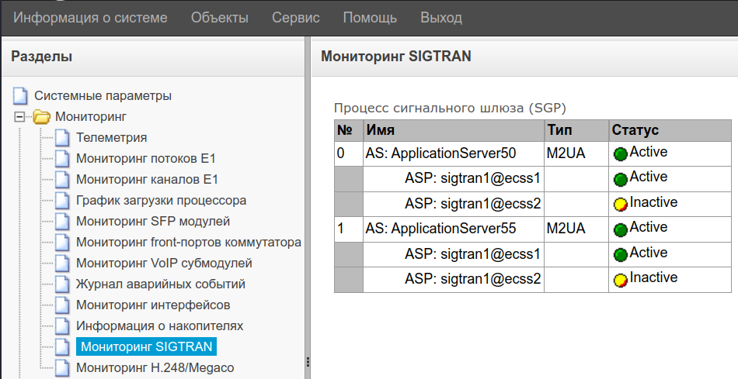Click the page icon next to Журнал аварийных событий

click(63, 284)
